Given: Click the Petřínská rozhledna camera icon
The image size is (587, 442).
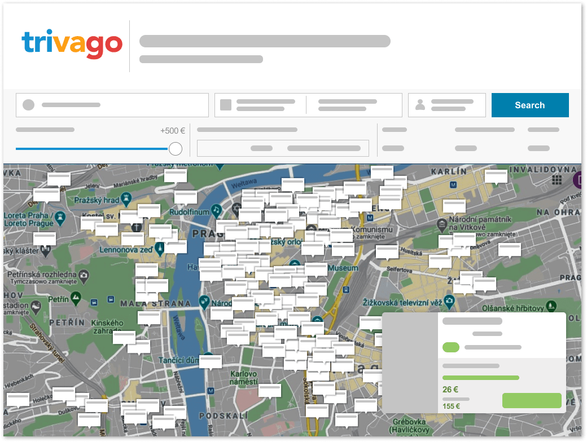Looking at the screenshot, I should click(x=84, y=275).
